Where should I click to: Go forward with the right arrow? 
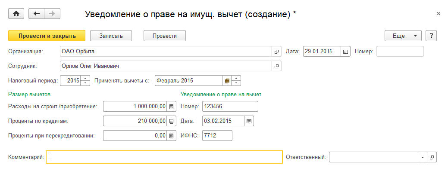click(52, 14)
